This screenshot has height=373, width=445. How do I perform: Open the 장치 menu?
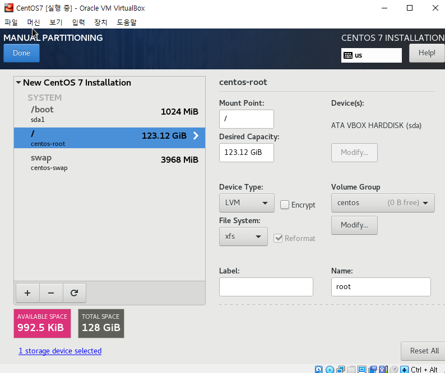pos(101,22)
